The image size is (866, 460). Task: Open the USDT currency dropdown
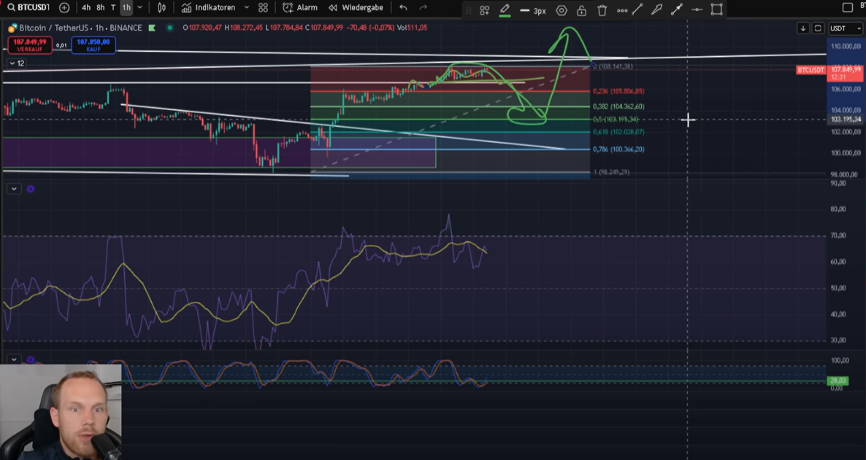[846, 28]
